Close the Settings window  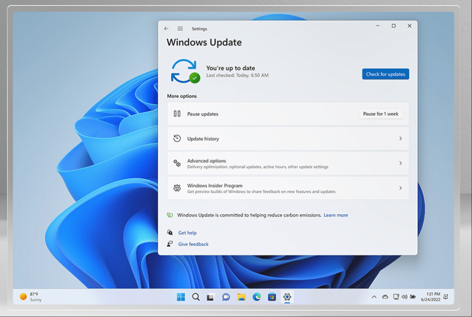[x=410, y=26]
